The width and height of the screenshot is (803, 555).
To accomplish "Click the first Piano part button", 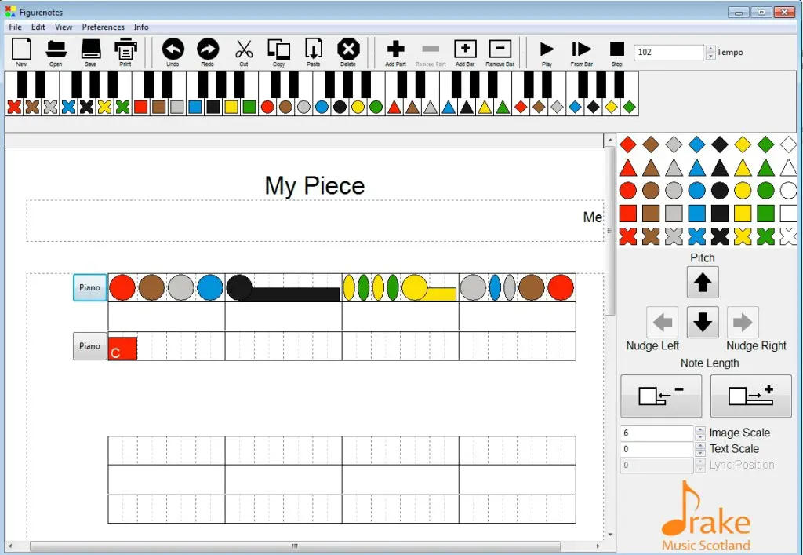I will [89, 287].
